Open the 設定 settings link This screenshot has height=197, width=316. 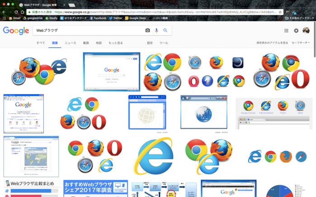click(x=150, y=43)
